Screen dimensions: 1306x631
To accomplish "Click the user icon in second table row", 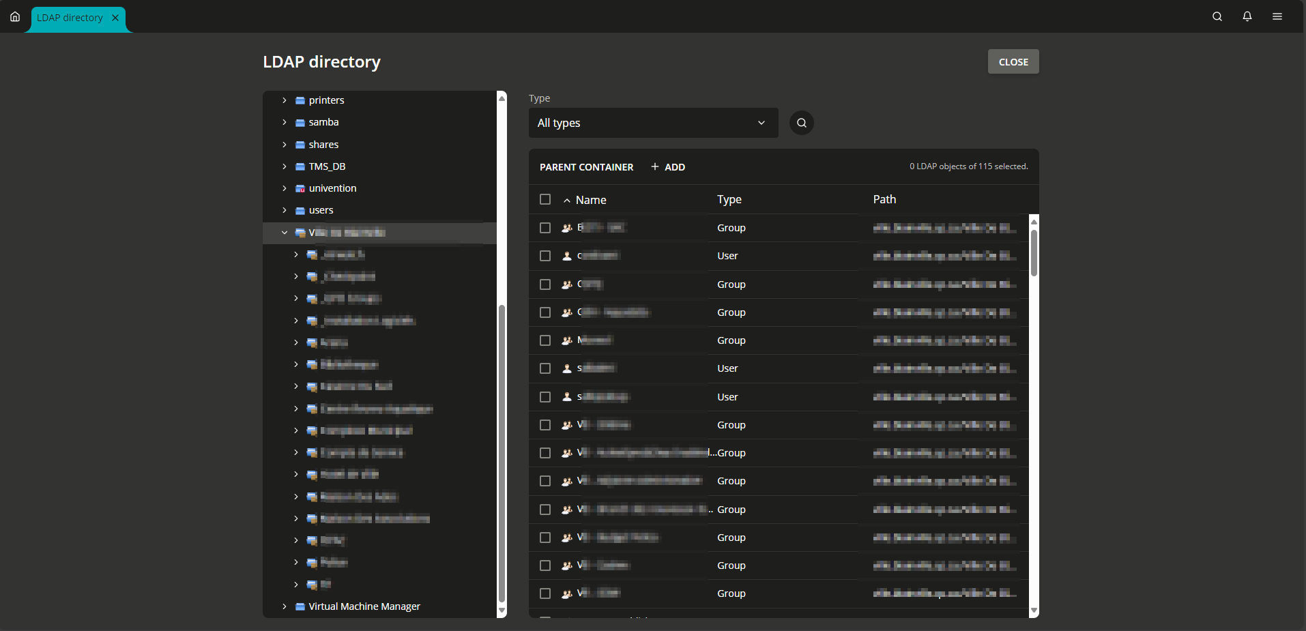I will (x=567, y=256).
